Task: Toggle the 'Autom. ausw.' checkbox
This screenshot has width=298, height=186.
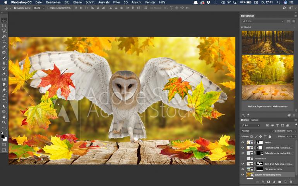Action: click(x=15, y=8)
